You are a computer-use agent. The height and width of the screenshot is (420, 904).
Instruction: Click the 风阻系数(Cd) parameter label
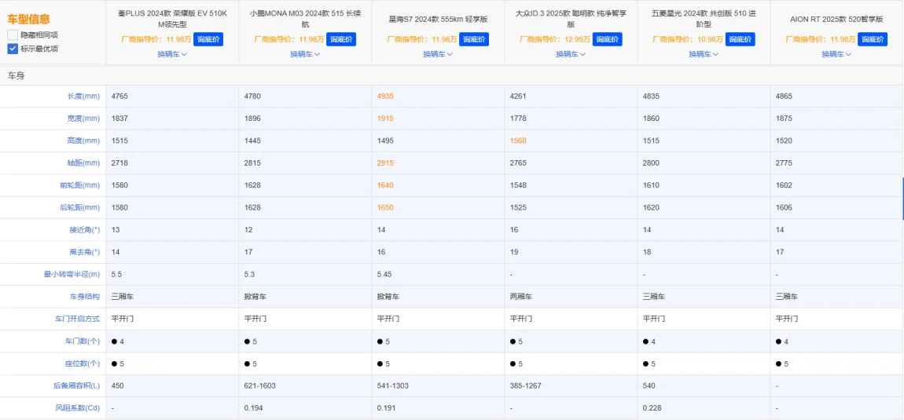(76, 408)
